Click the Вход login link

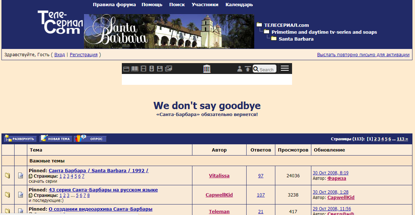60,55
